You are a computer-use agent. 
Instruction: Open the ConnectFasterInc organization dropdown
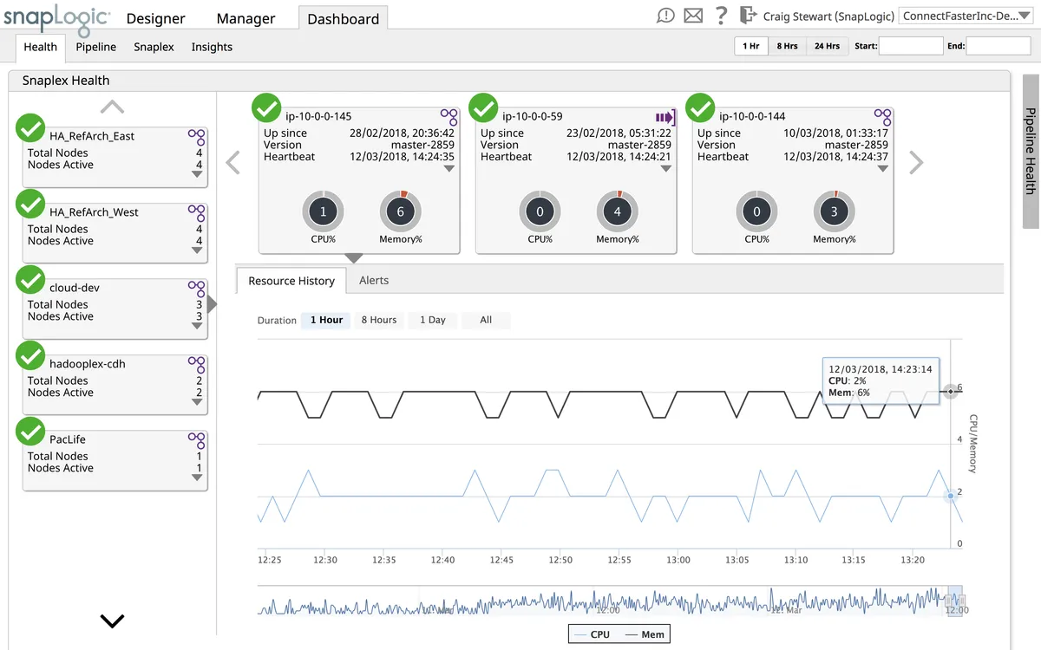coord(966,16)
